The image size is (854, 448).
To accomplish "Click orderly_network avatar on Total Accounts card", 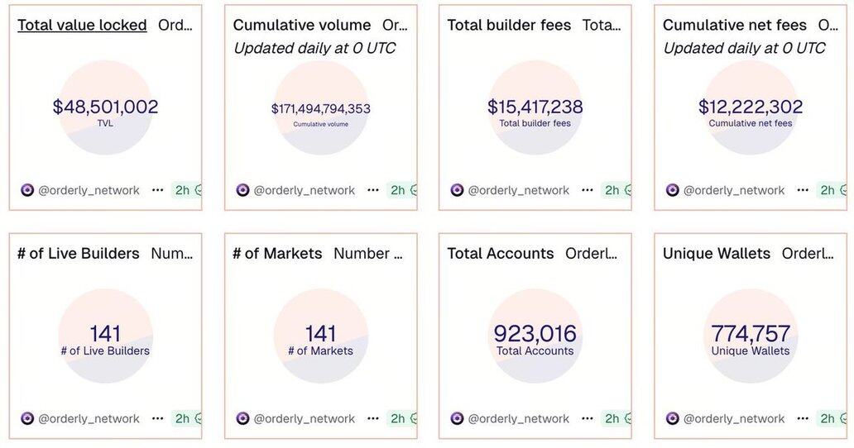I will [x=458, y=418].
